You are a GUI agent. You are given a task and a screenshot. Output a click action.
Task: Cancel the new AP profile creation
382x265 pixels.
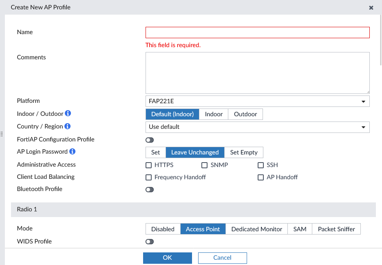222,258
